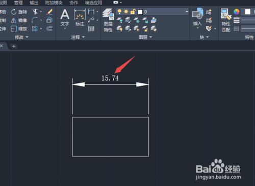The height and width of the screenshot is (186, 255).
Task: Expand the 块 (Block) panel
Action: (x=204, y=37)
